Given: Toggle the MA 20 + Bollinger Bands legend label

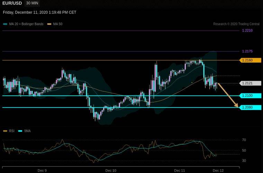Looking at the screenshot, I should tap(26, 24).
